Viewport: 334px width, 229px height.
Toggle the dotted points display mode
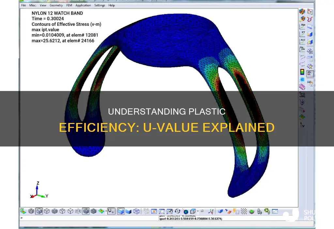tap(78, 211)
